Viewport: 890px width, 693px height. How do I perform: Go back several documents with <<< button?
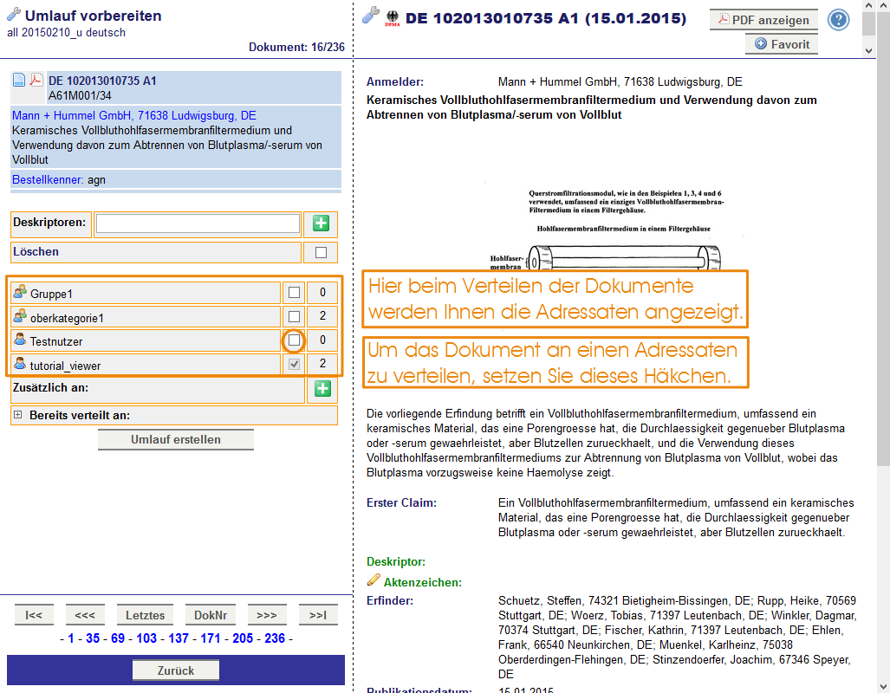pos(85,615)
